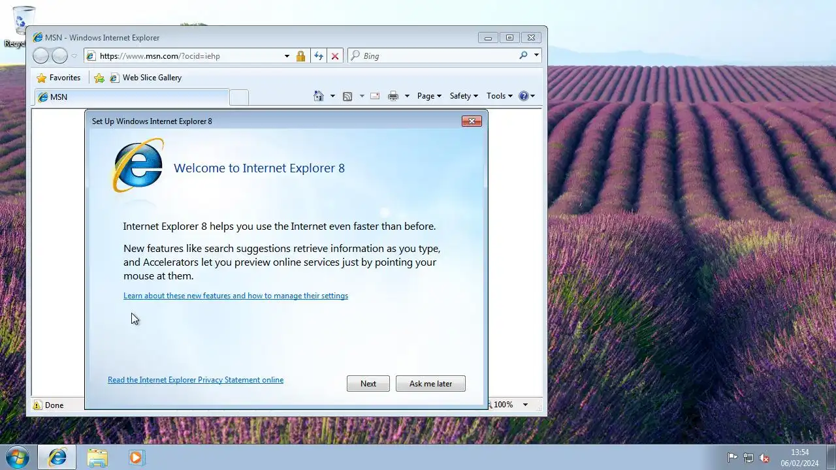The width and height of the screenshot is (836, 470).
Task: Click the RSS Feeds icon
Action: 347,96
